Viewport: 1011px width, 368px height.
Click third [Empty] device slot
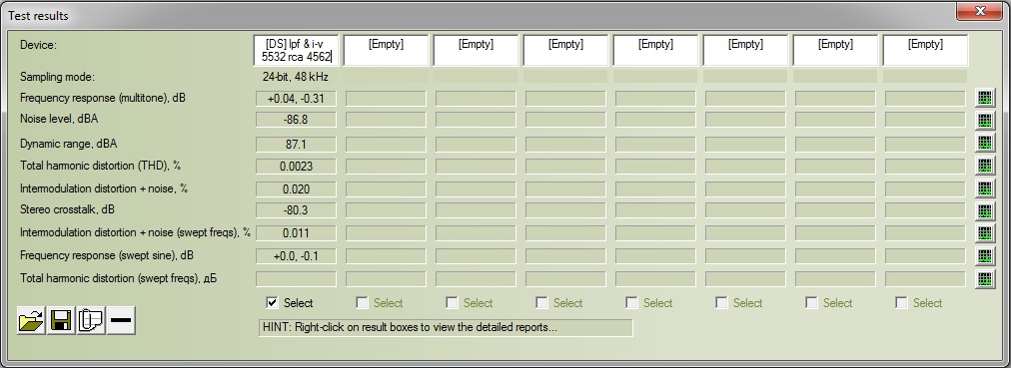click(x=476, y=50)
